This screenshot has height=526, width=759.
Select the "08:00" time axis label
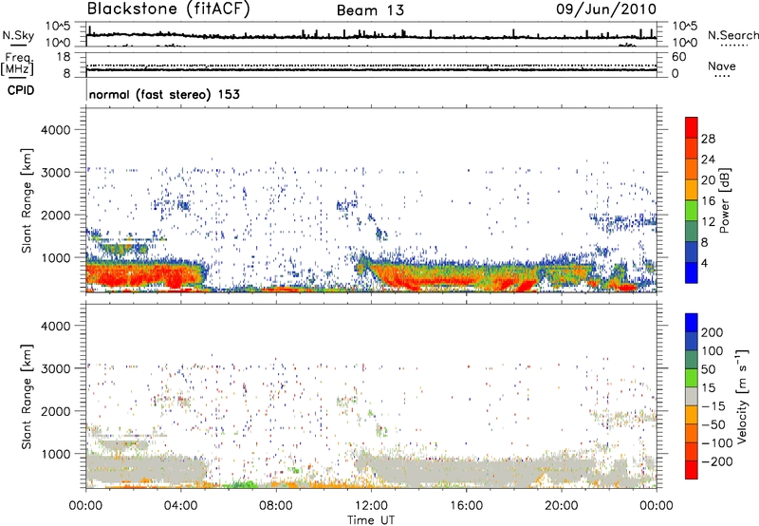[x=276, y=506]
